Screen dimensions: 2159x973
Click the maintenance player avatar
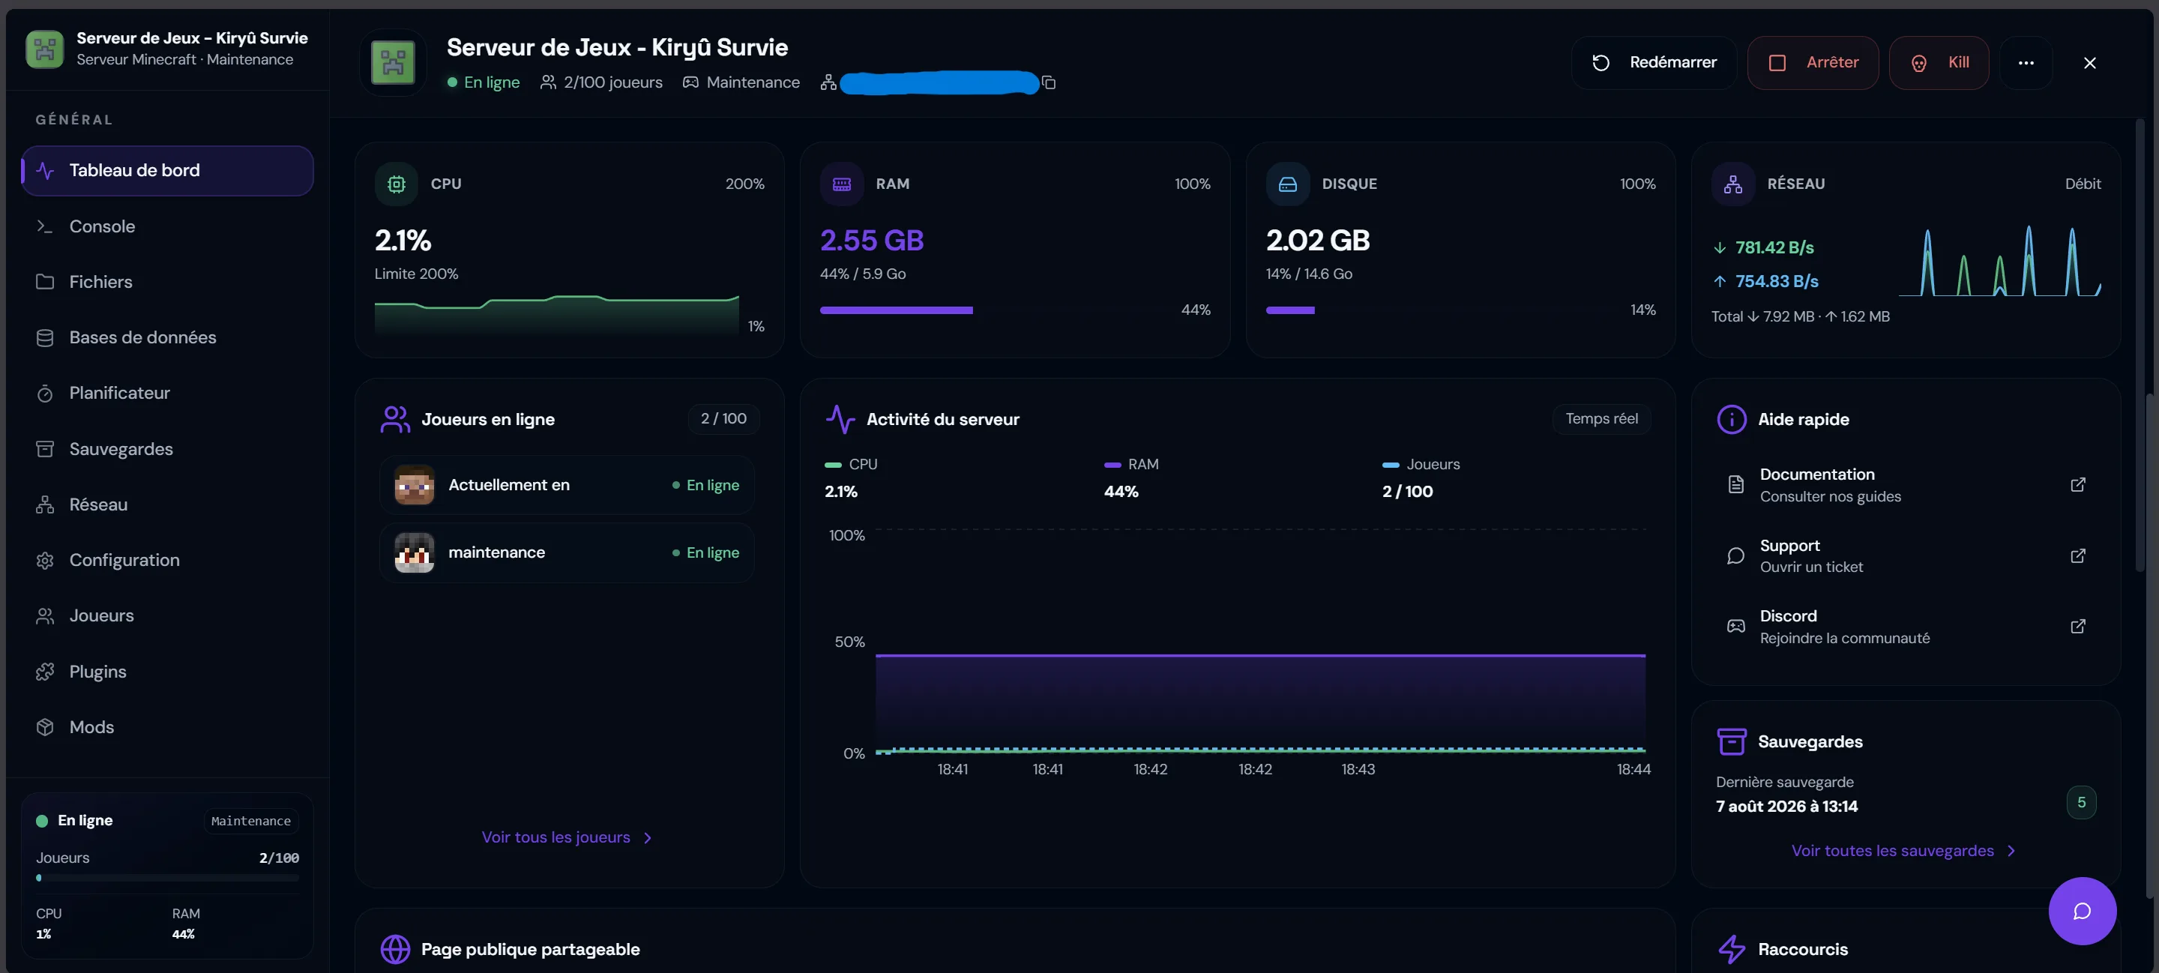414,553
